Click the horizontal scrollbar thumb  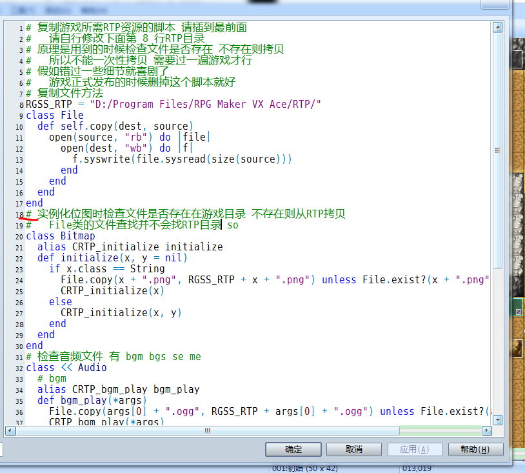208,430
